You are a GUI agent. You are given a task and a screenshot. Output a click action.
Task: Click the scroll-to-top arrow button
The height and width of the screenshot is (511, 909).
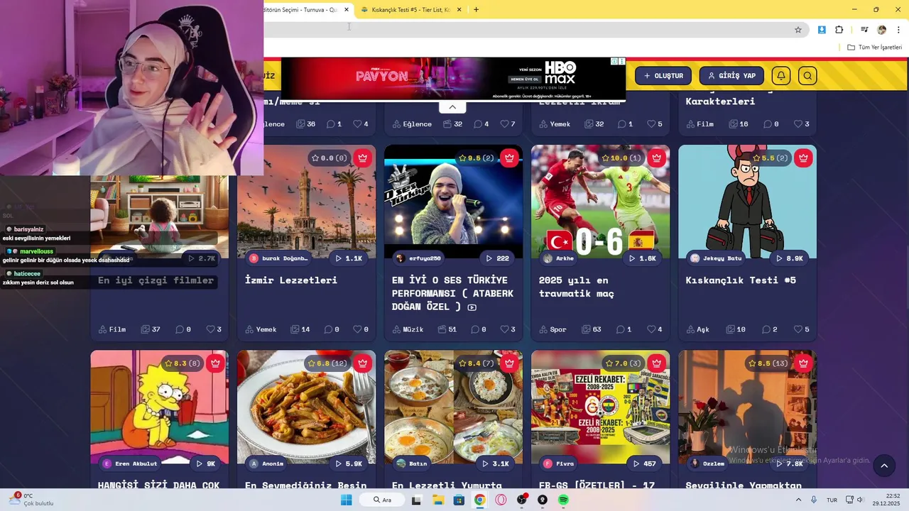(884, 466)
